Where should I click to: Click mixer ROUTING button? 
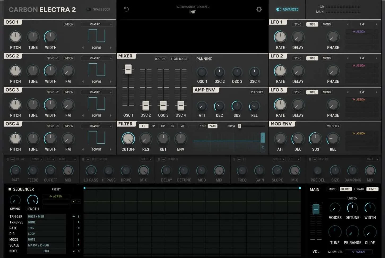point(161,59)
